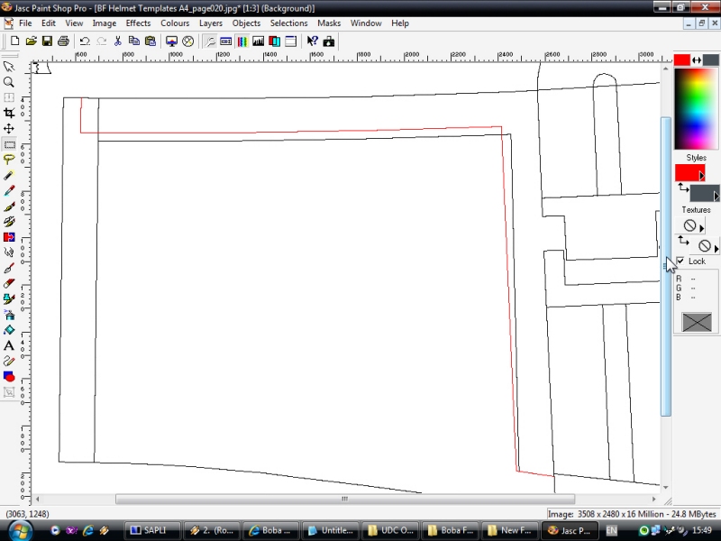This screenshot has height=541, width=721.
Task: Select the Eraser tool
Action: click(x=9, y=284)
